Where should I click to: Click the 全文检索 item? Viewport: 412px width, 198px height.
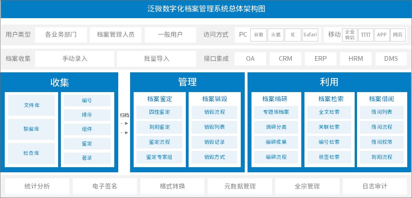click(329, 112)
